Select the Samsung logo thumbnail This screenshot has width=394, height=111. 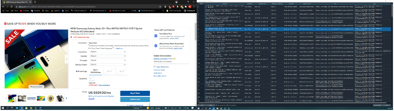31,98
